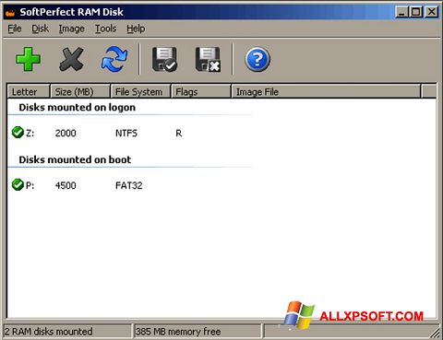The height and width of the screenshot is (340, 443).
Task: Maximize the SoftPerfect RAM Disk window
Action: [415, 12]
